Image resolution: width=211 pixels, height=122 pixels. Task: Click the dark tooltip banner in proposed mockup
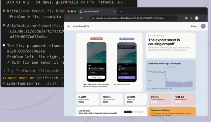click(x=127, y=47)
